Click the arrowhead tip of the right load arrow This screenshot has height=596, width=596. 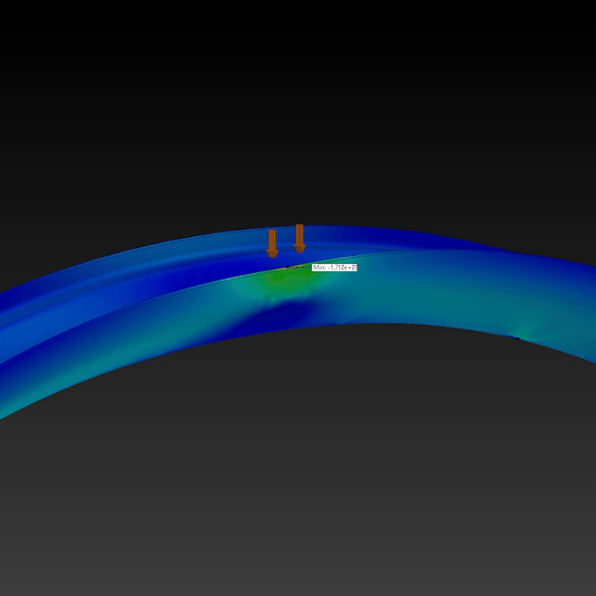coord(299,250)
